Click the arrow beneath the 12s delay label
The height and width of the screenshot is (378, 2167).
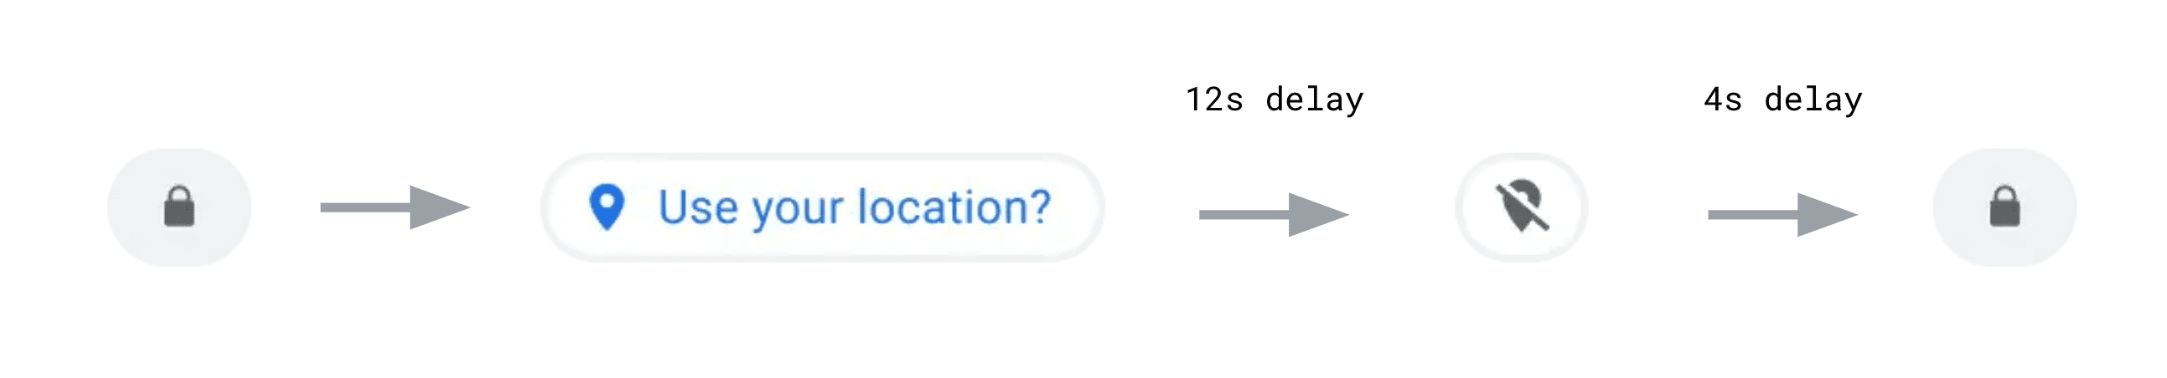1274,215
